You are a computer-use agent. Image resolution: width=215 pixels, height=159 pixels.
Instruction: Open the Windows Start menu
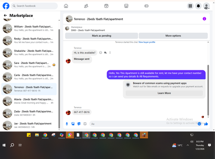pos(4,145)
